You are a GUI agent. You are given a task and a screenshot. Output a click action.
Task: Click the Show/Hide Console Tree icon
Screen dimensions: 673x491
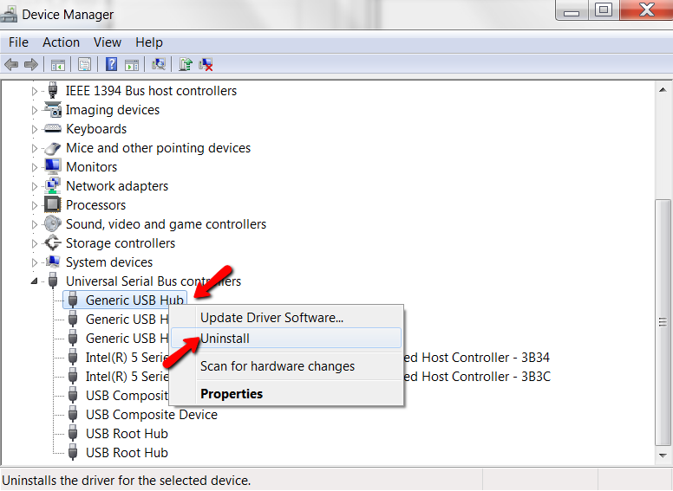(58, 64)
